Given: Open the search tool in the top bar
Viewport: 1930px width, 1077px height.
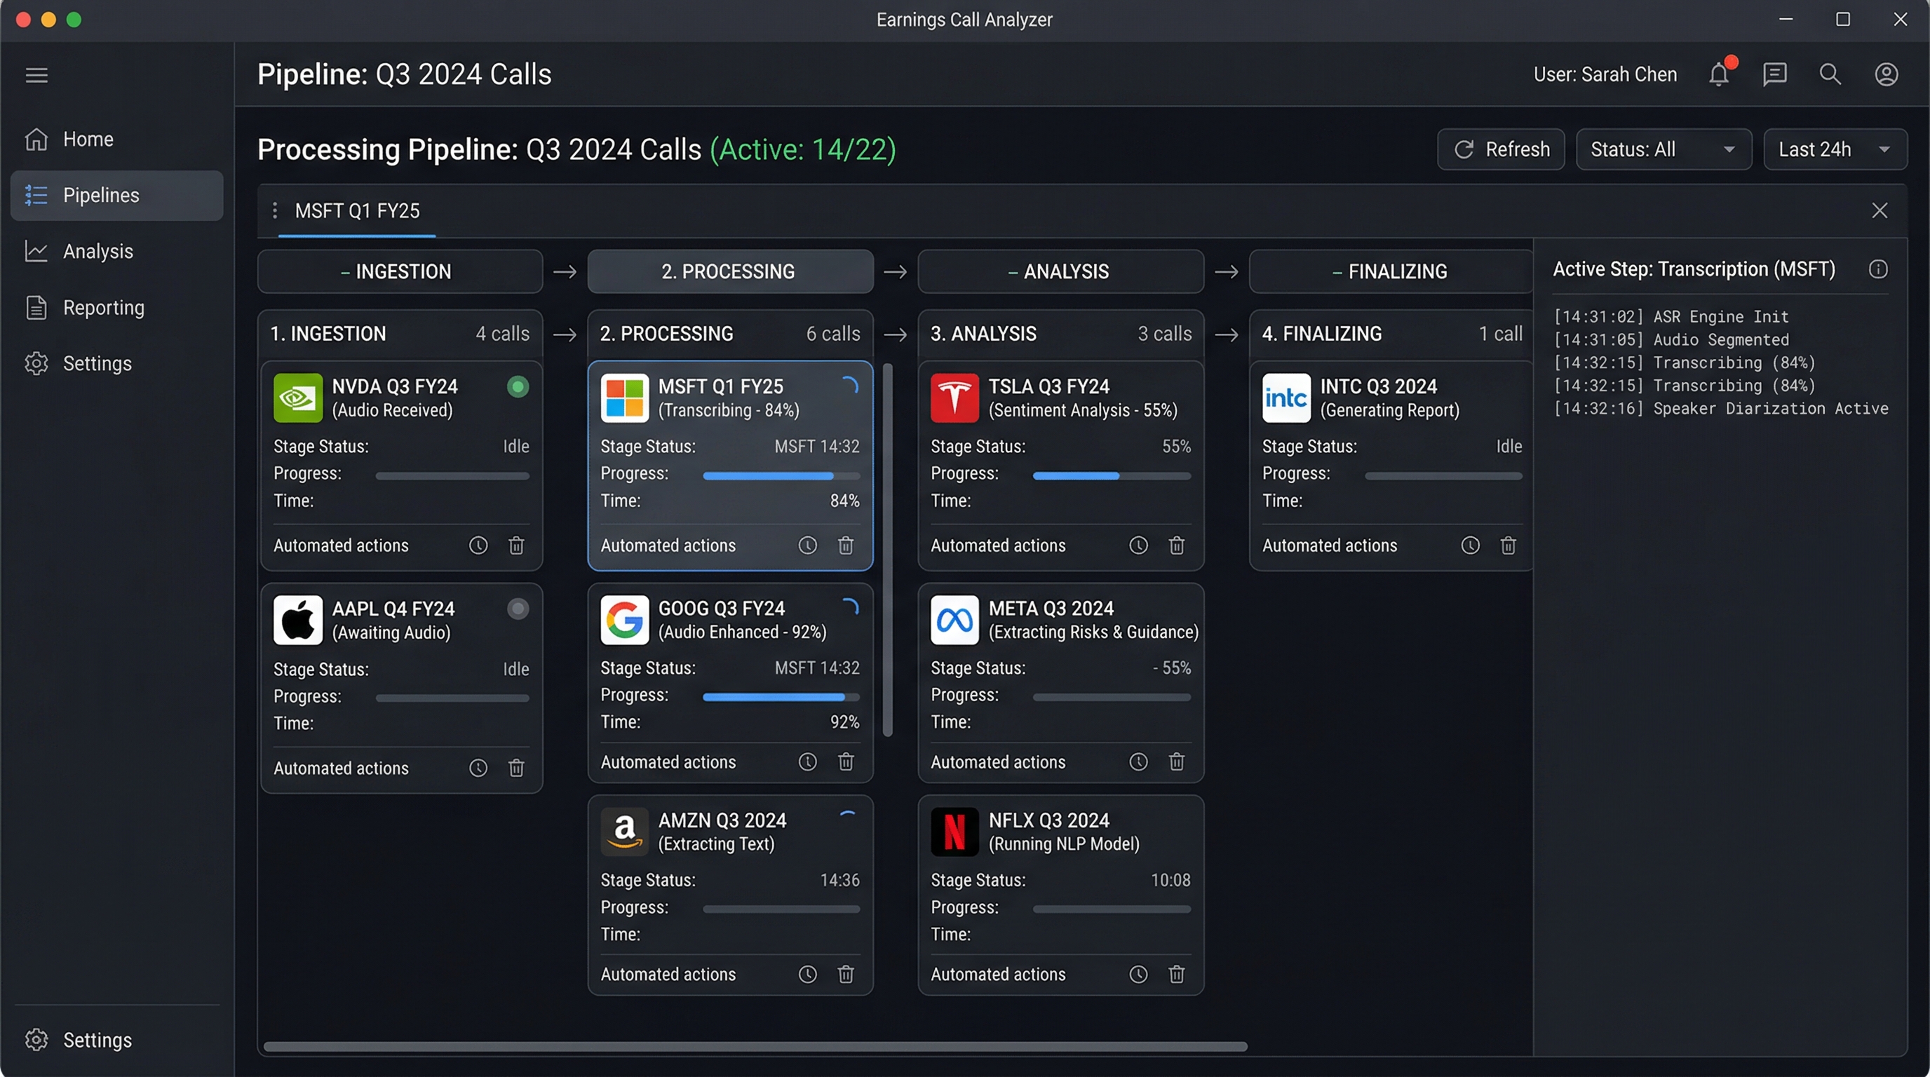Looking at the screenshot, I should (1830, 74).
